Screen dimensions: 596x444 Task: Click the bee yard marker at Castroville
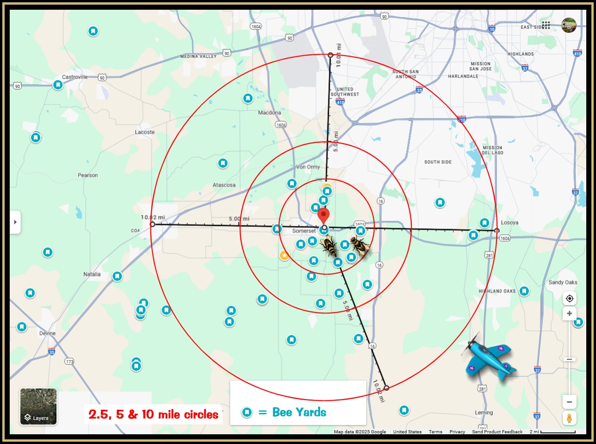point(58,85)
